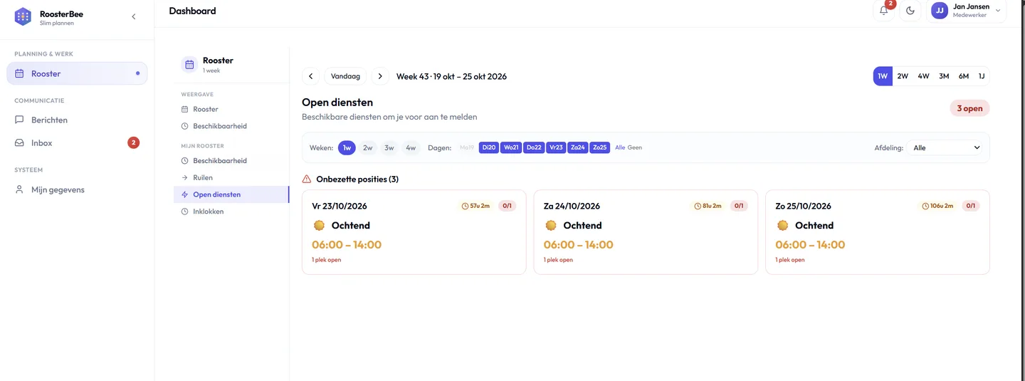
Task: Click the Geen days link
Action: [635, 147]
